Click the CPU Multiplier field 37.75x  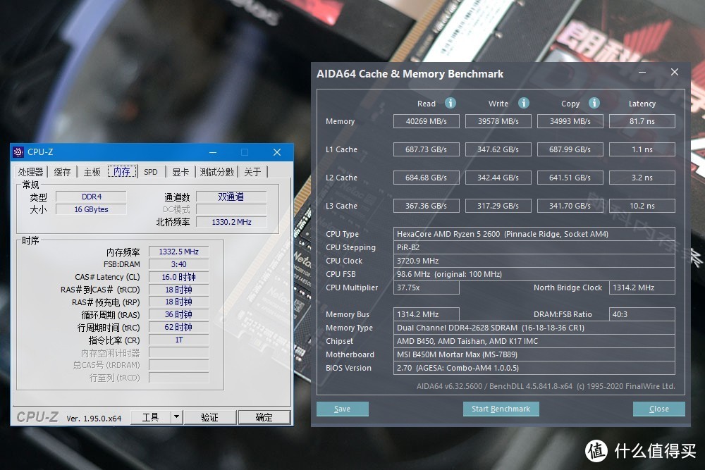(x=427, y=287)
